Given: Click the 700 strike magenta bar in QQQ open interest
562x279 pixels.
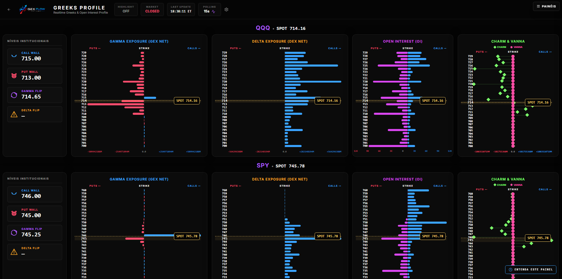Looking at the screenshot, I should coord(388,146).
